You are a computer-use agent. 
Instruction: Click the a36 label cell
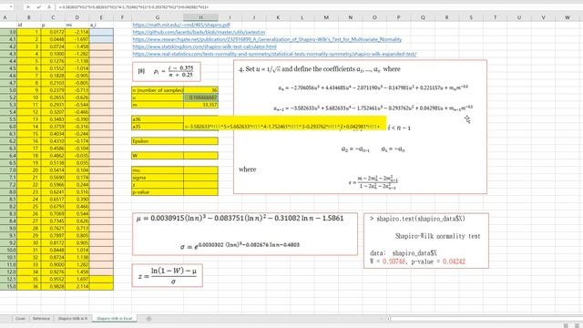coord(158,119)
